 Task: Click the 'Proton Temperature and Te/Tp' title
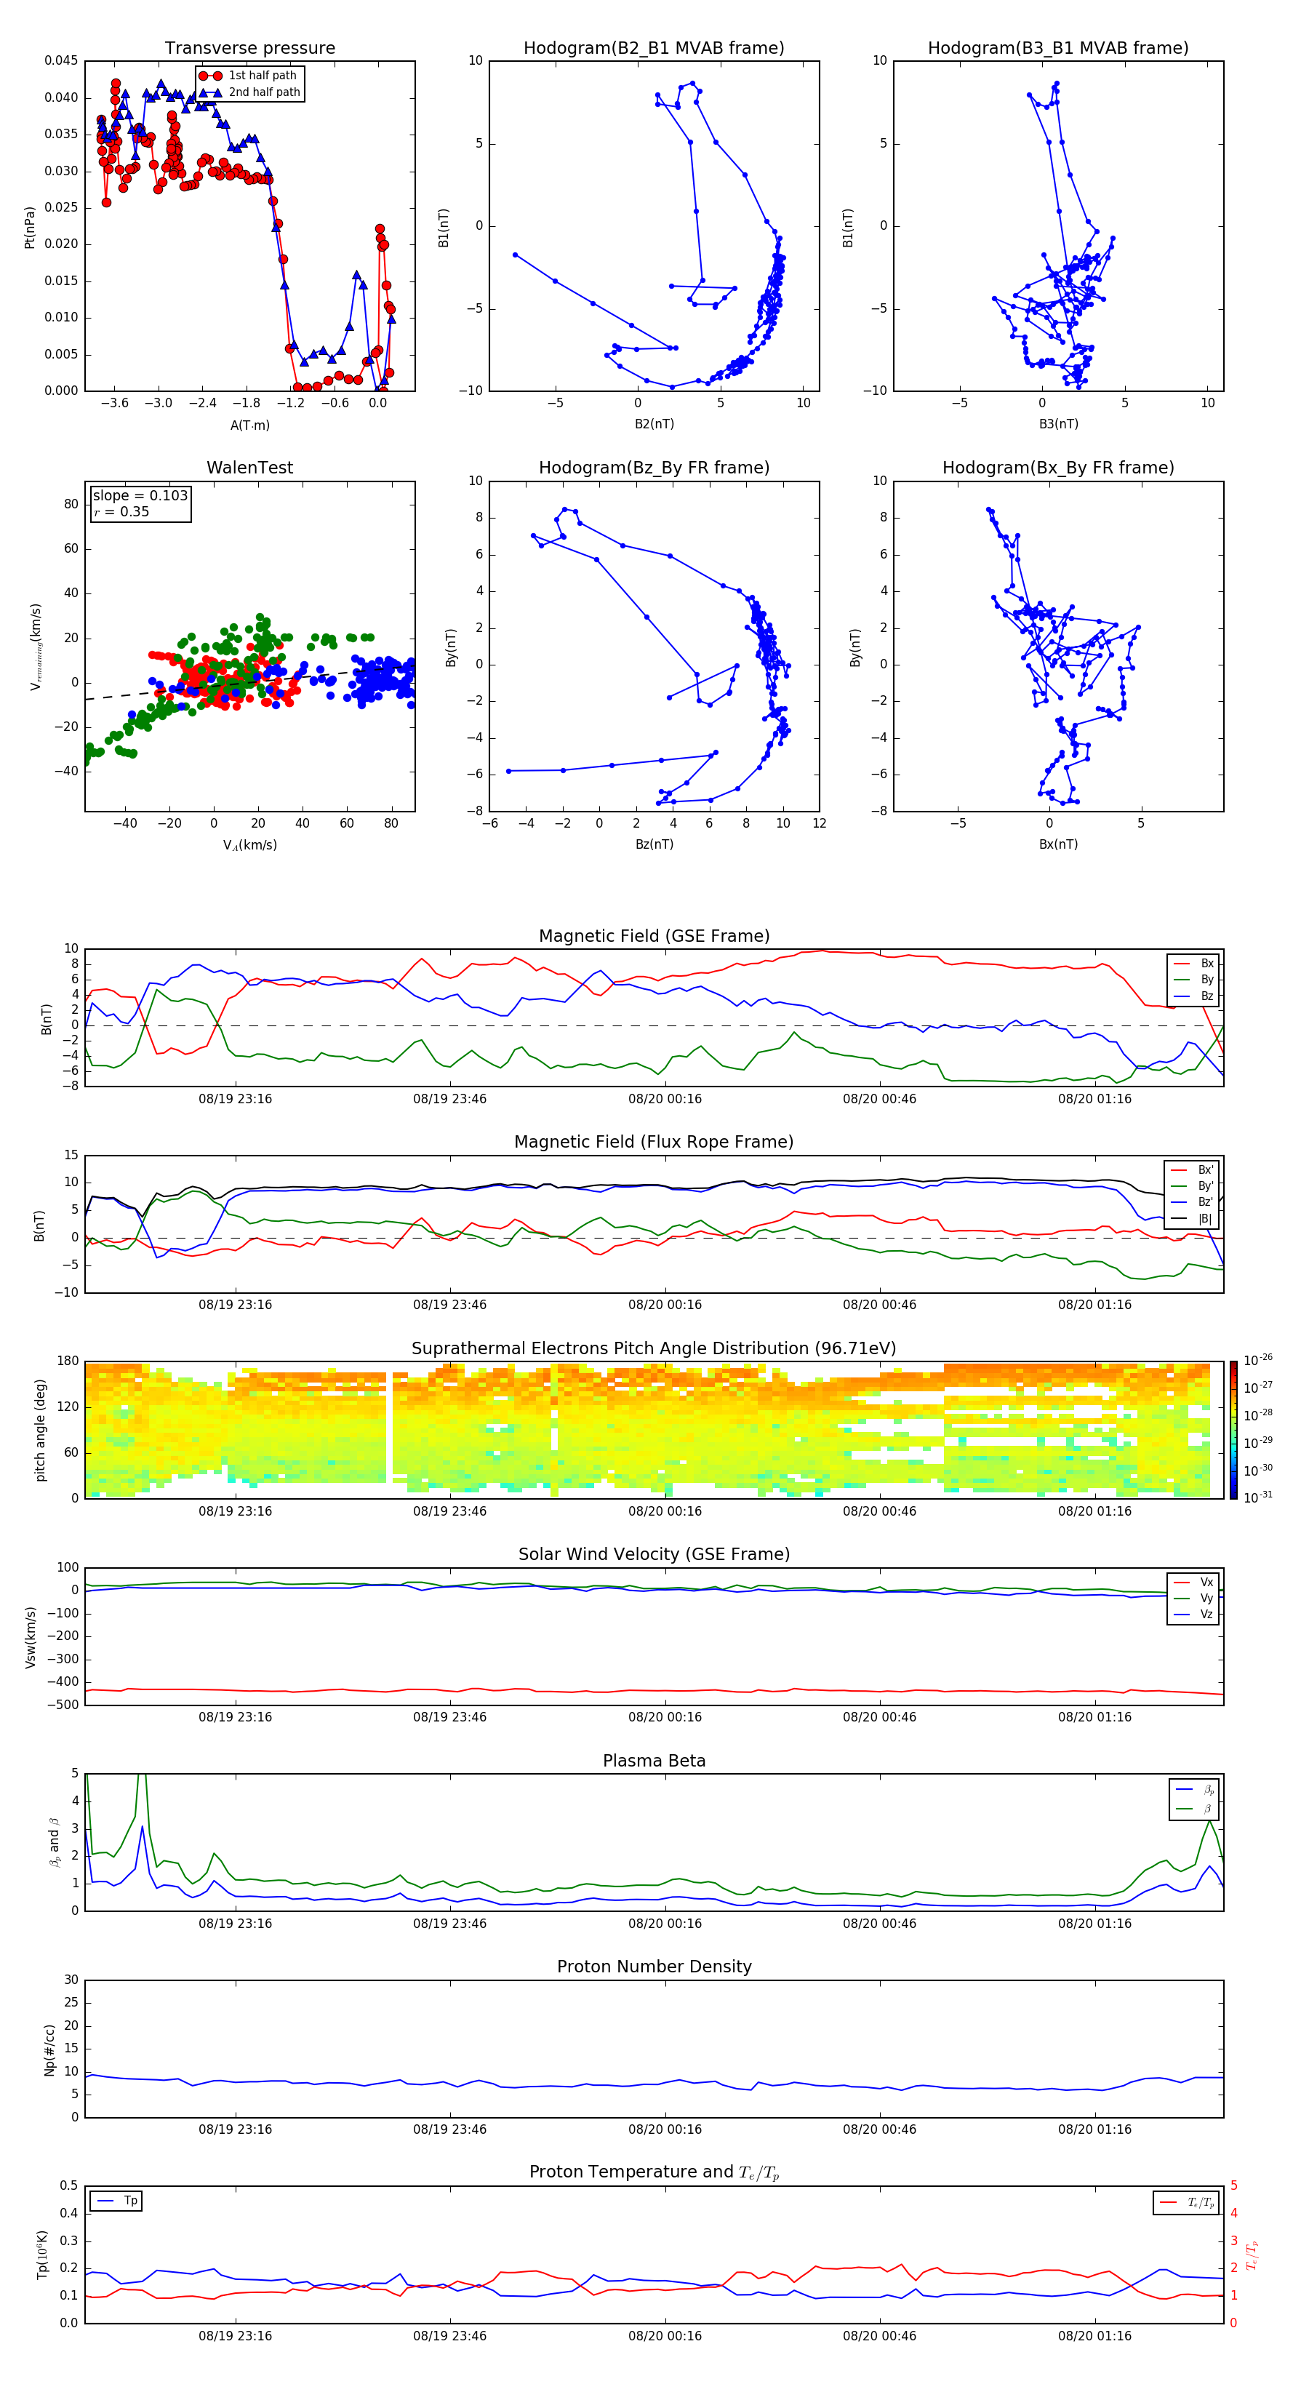[x=654, y=2172]
